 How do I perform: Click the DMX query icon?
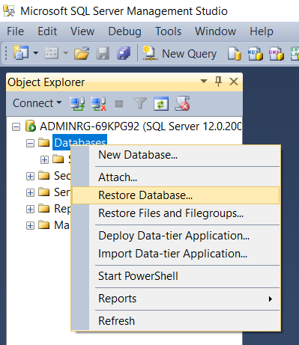pyautogui.click(x=277, y=53)
